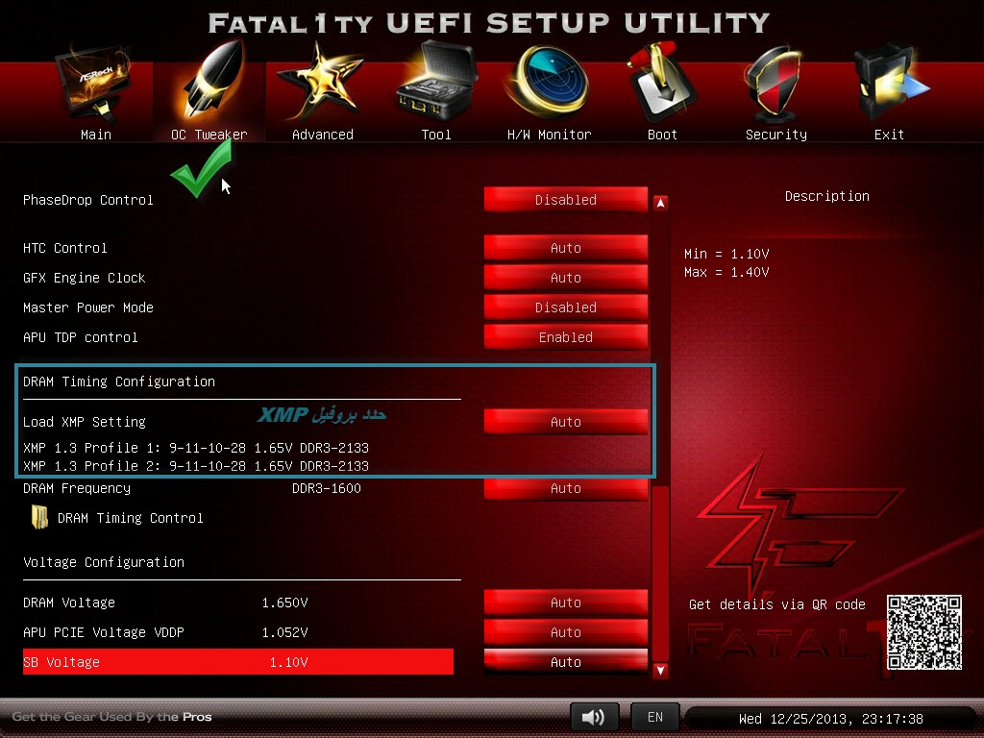984x738 pixels.
Task: Select the GFX Engine Clock label
Action: pos(85,278)
